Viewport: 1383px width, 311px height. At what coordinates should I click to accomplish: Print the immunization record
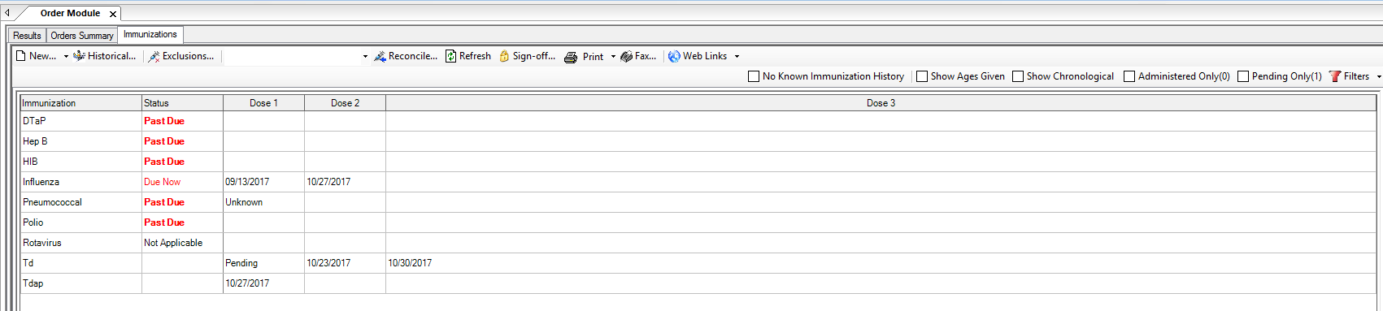point(585,57)
